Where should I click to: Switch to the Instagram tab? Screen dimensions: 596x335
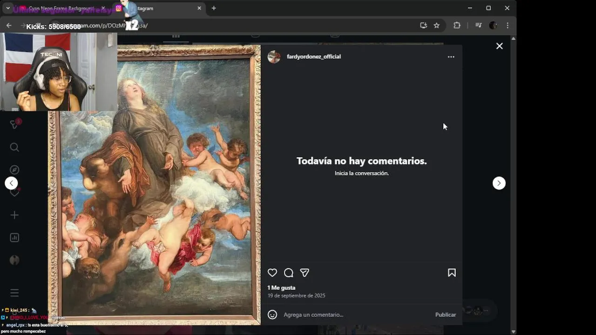coord(158,8)
